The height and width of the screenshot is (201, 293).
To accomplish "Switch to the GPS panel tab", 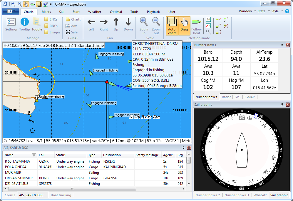I will 237,97.
